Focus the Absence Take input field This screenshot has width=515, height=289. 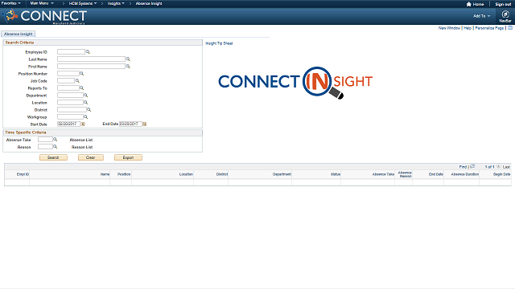point(45,139)
